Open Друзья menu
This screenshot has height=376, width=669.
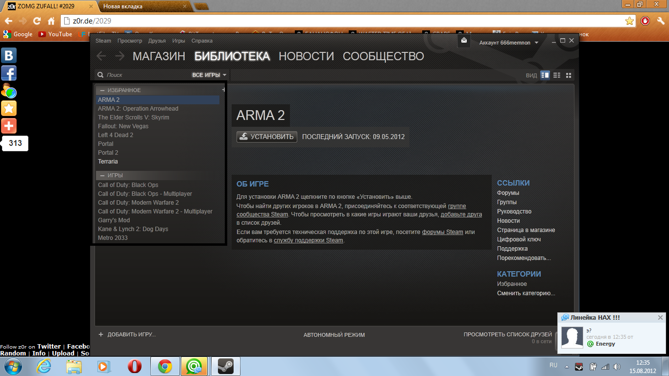click(x=157, y=41)
